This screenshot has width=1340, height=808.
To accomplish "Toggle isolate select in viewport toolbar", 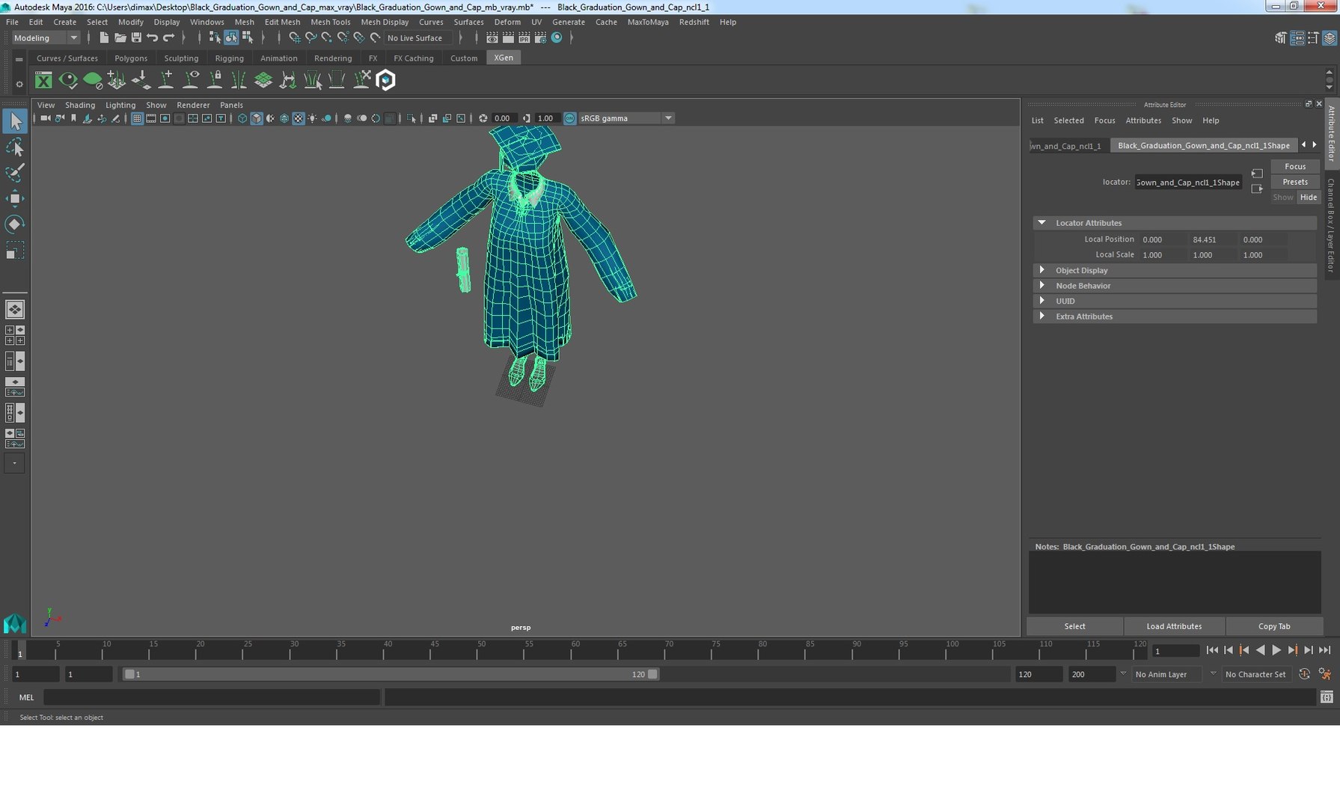I will [412, 118].
